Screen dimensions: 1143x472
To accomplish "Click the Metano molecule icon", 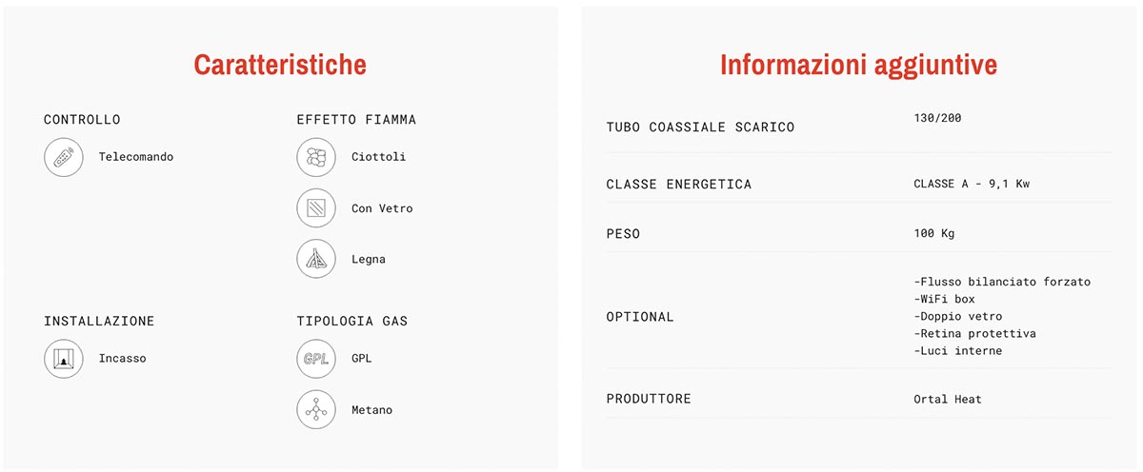I will pos(316,409).
